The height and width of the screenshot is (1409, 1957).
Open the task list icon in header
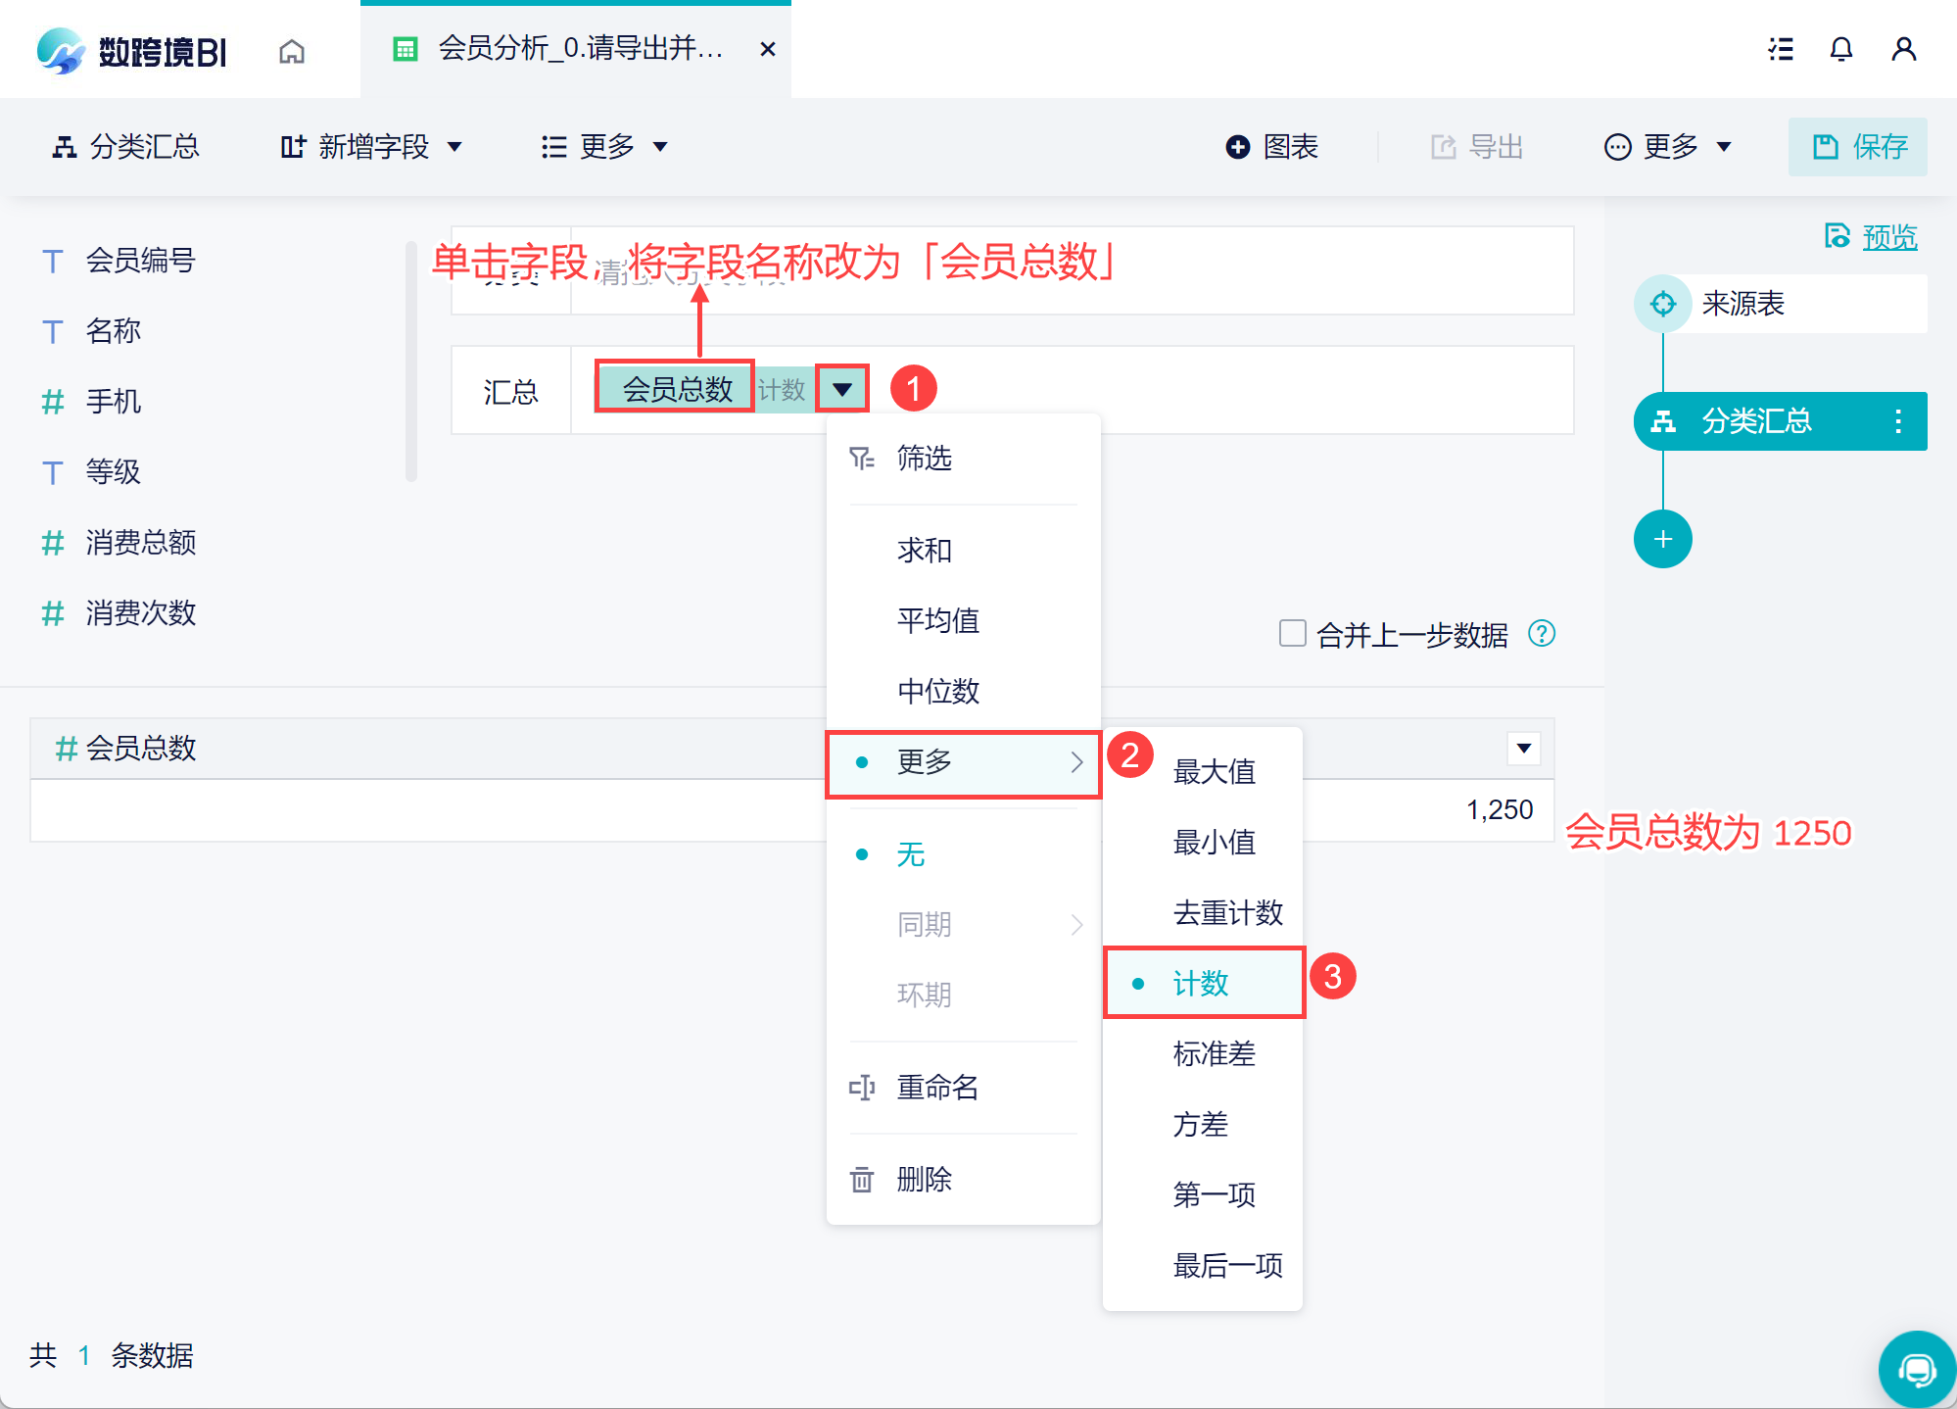[x=1781, y=49]
